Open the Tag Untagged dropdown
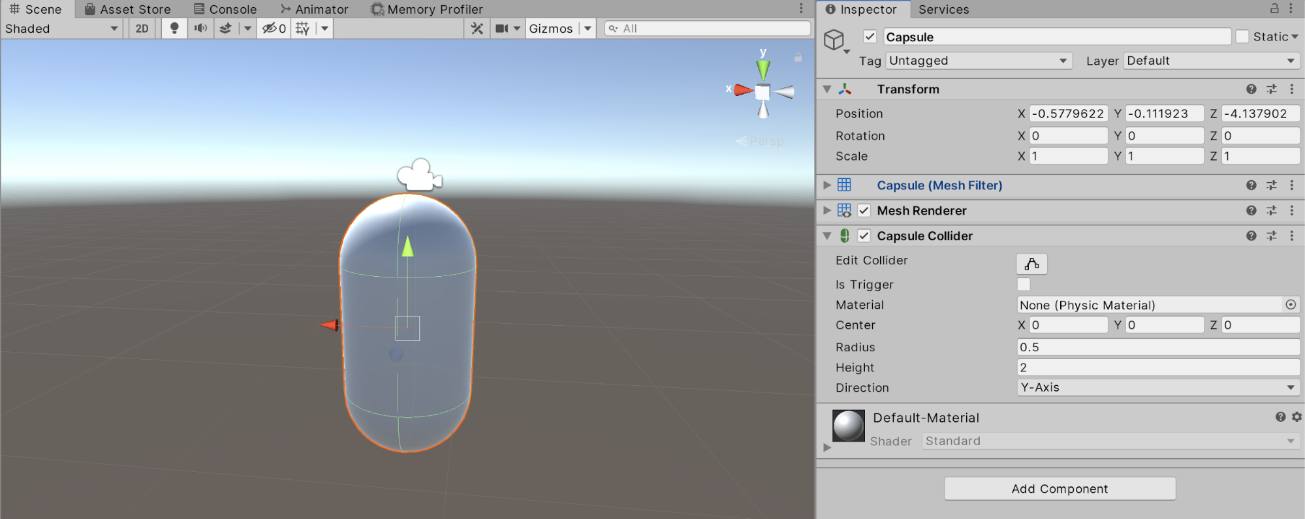Viewport: 1305px width, 519px height. point(979,61)
